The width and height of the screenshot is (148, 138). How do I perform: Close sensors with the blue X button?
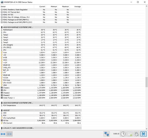pos(143,134)
